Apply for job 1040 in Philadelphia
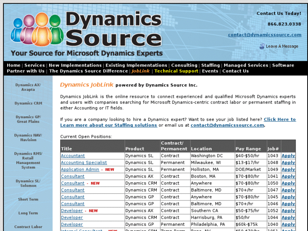This screenshot has width=308, height=231. tap(288, 225)
